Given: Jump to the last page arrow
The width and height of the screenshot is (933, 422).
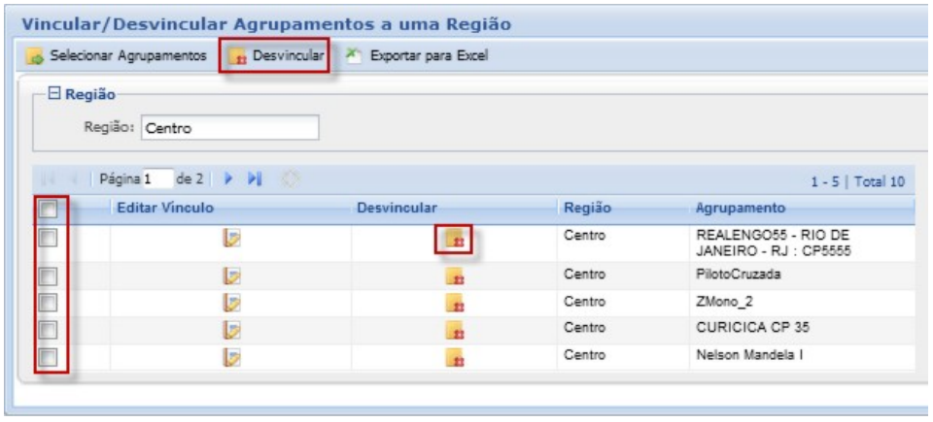Looking at the screenshot, I should [x=256, y=180].
